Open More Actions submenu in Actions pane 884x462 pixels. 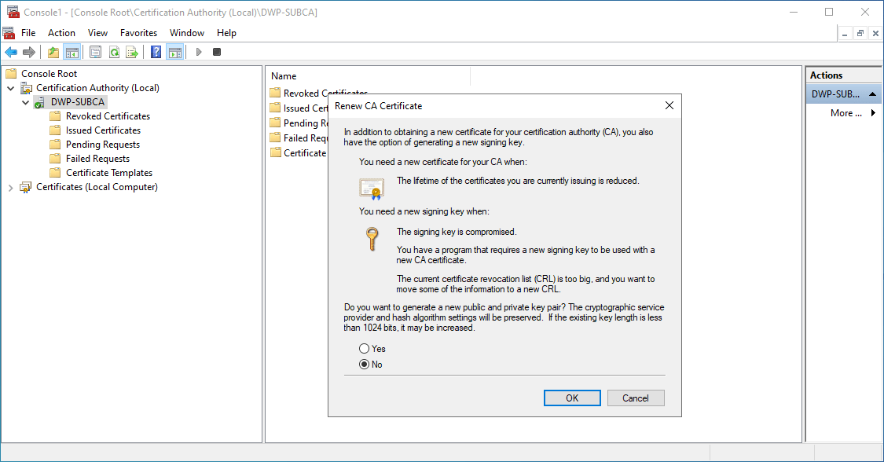click(852, 113)
